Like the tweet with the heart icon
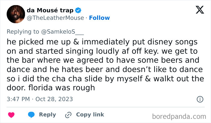The image size is (211, 123). [11, 115]
